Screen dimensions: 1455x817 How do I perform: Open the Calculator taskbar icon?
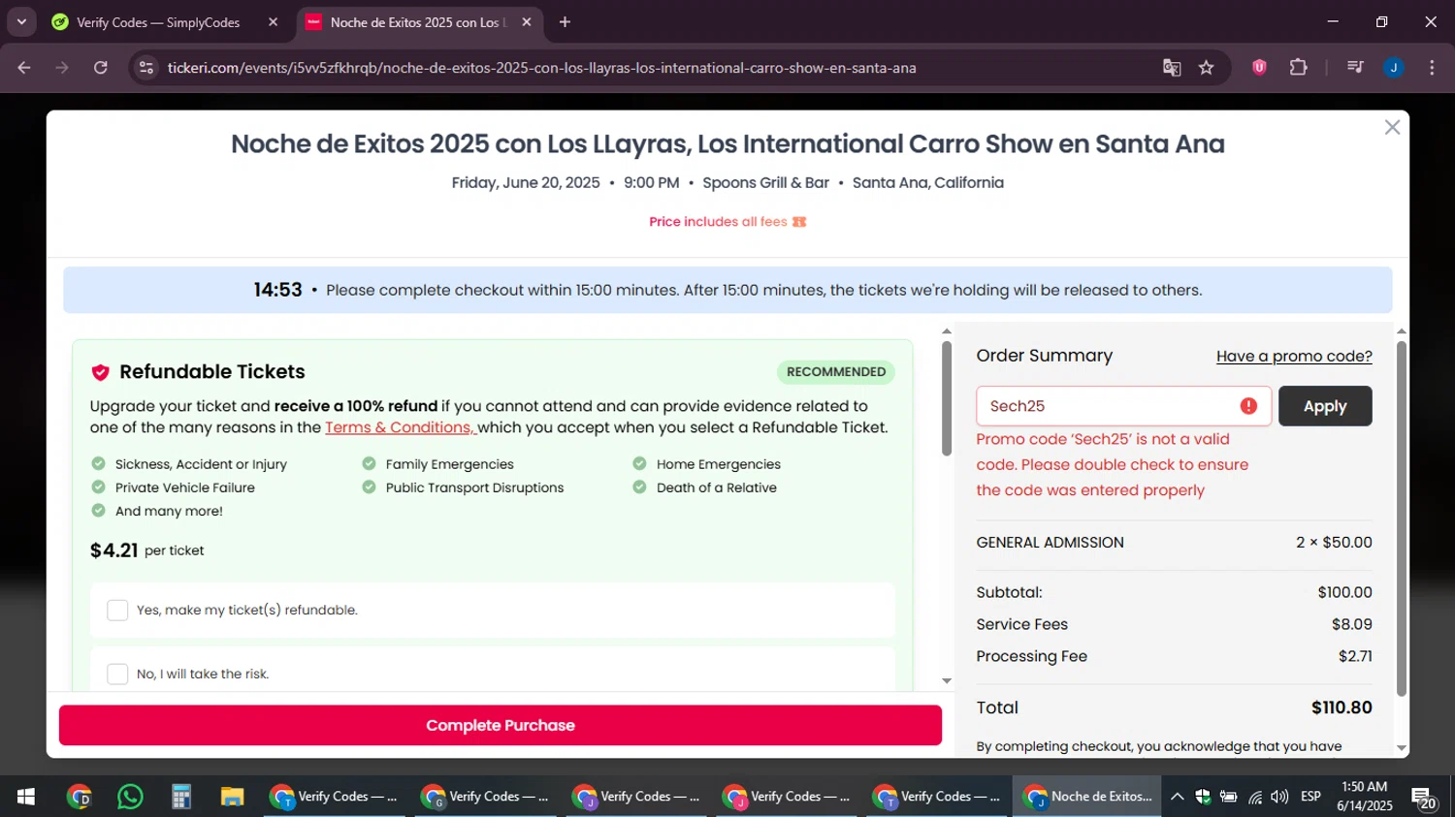coord(180,797)
